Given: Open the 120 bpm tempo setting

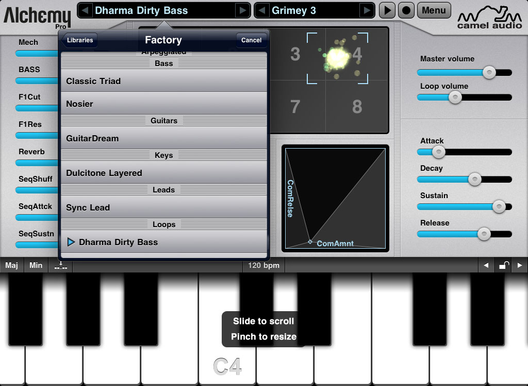Looking at the screenshot, I should click(x=263, y=265).
